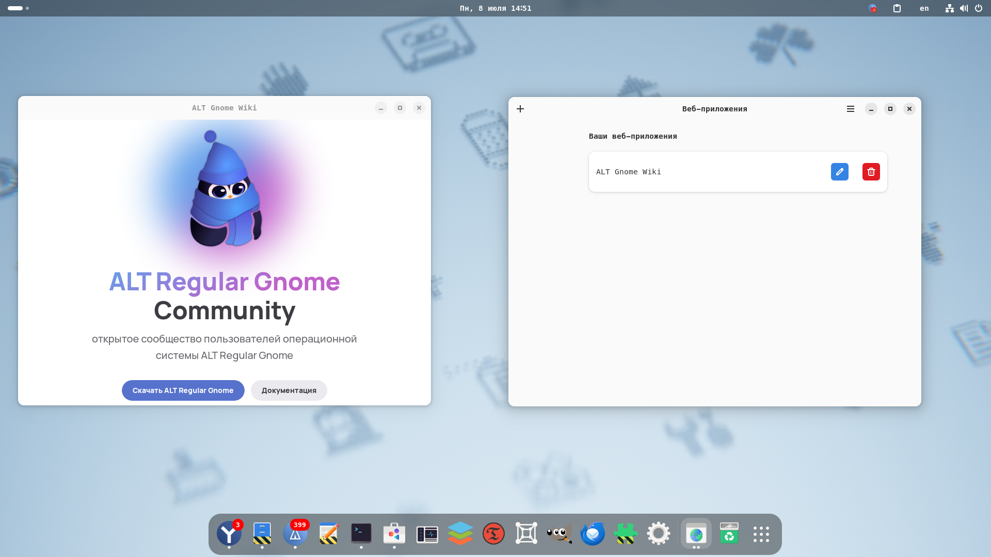991x557 pixels.
Task: Launch the stacked-layers app in dock
Action: pyautogui.click(x=460, y=534)
